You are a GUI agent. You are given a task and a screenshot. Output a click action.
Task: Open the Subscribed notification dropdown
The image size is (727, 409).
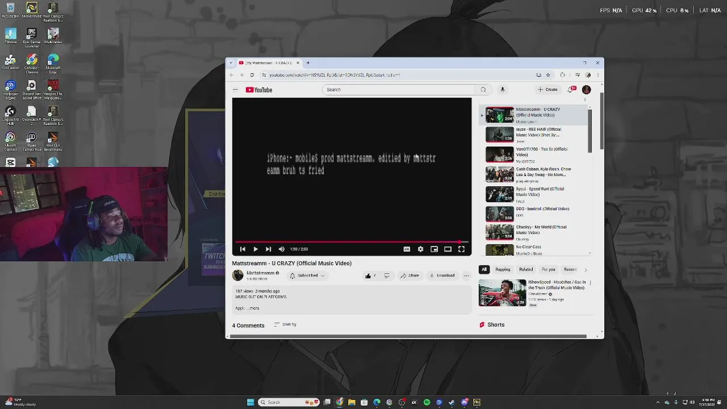pos(307,276)
